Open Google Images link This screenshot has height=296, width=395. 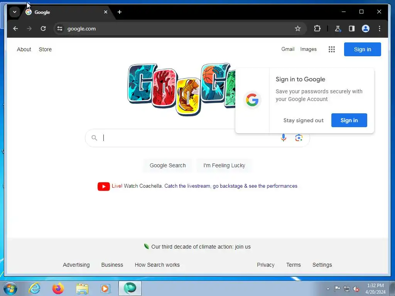tap(308, 49)
